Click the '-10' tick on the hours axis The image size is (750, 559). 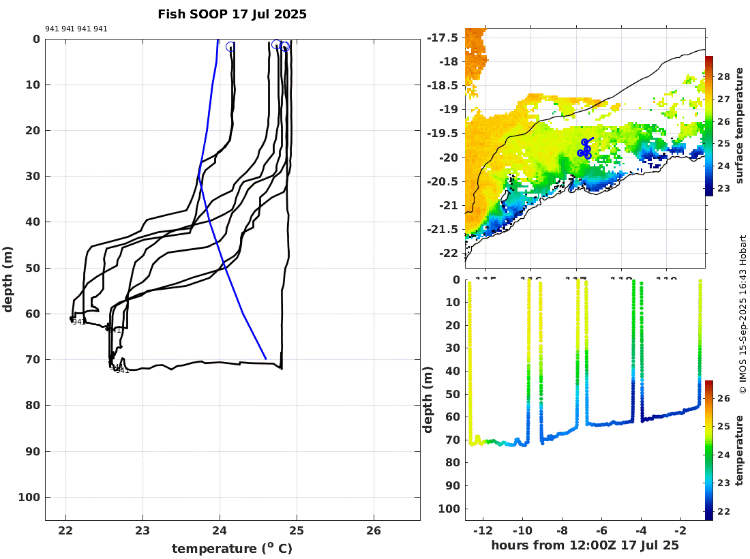(x=523, y=530)
